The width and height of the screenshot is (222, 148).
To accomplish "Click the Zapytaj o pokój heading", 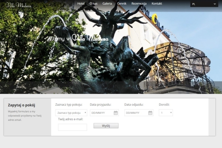I will (x=22, y=105).
